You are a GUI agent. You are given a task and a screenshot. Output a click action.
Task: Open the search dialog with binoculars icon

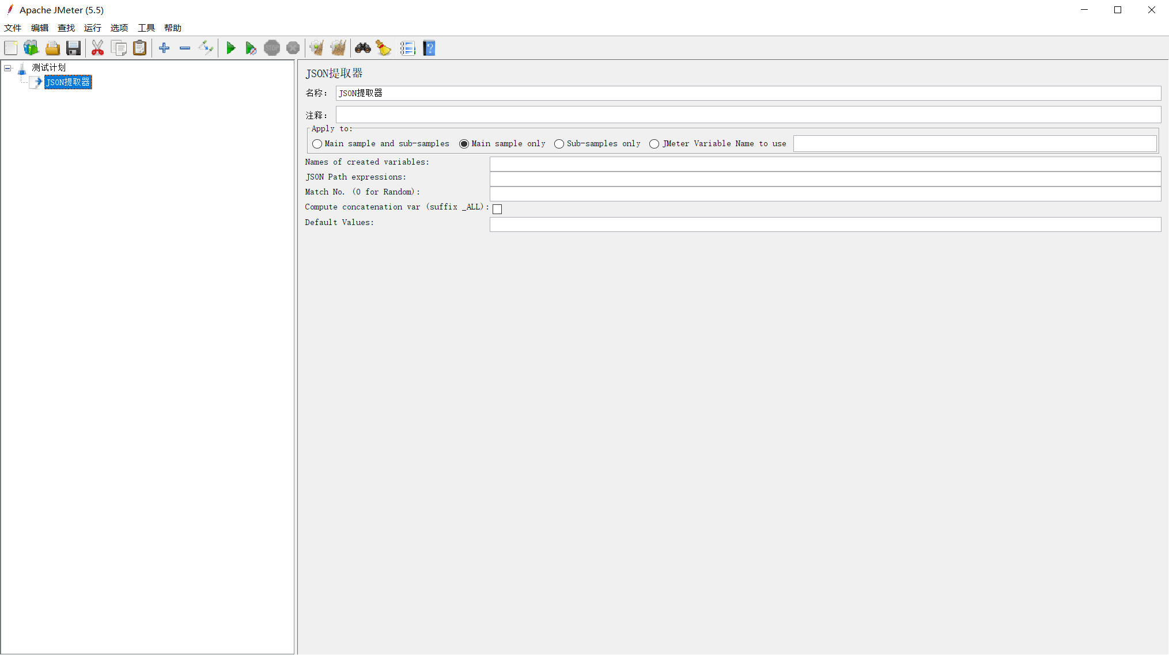[x=362, y=48]
